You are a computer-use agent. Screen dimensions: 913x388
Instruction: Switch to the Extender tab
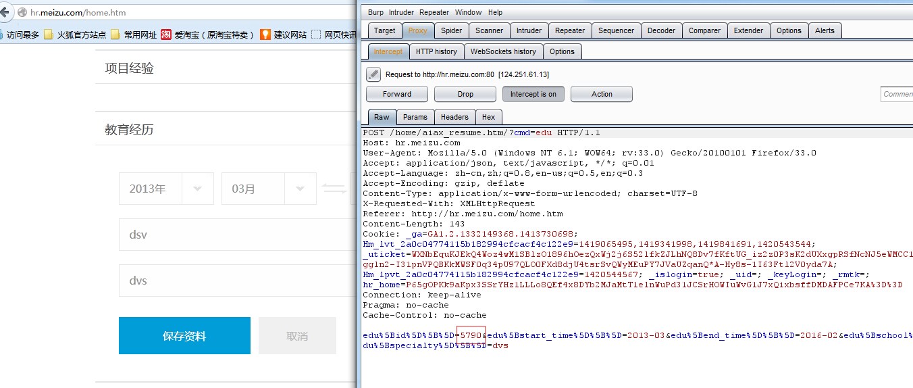[x=749, y=30]
